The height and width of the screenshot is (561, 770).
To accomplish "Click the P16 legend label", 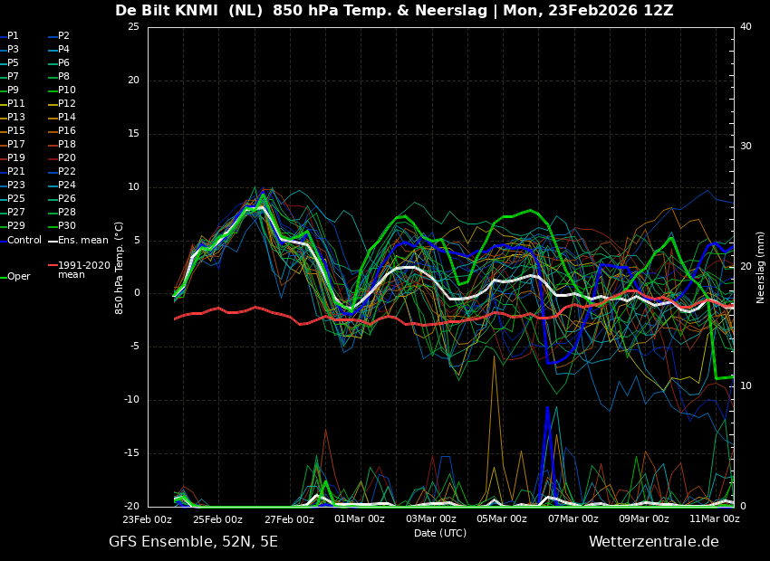I will point(67,131).
